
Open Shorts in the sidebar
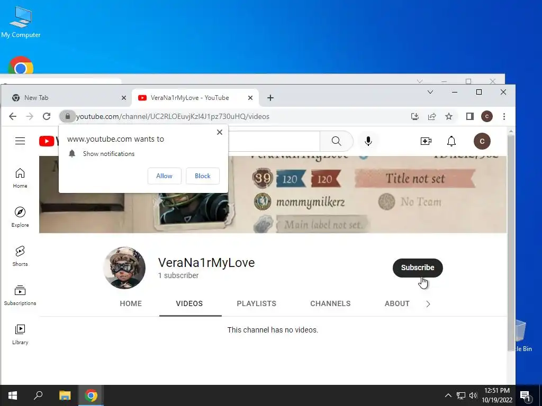(20, 256)
